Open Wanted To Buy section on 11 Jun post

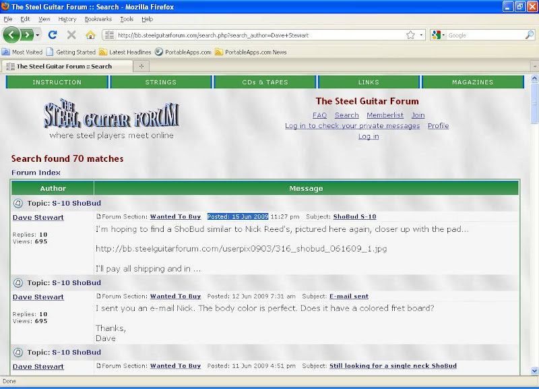[x=175, y=366]
